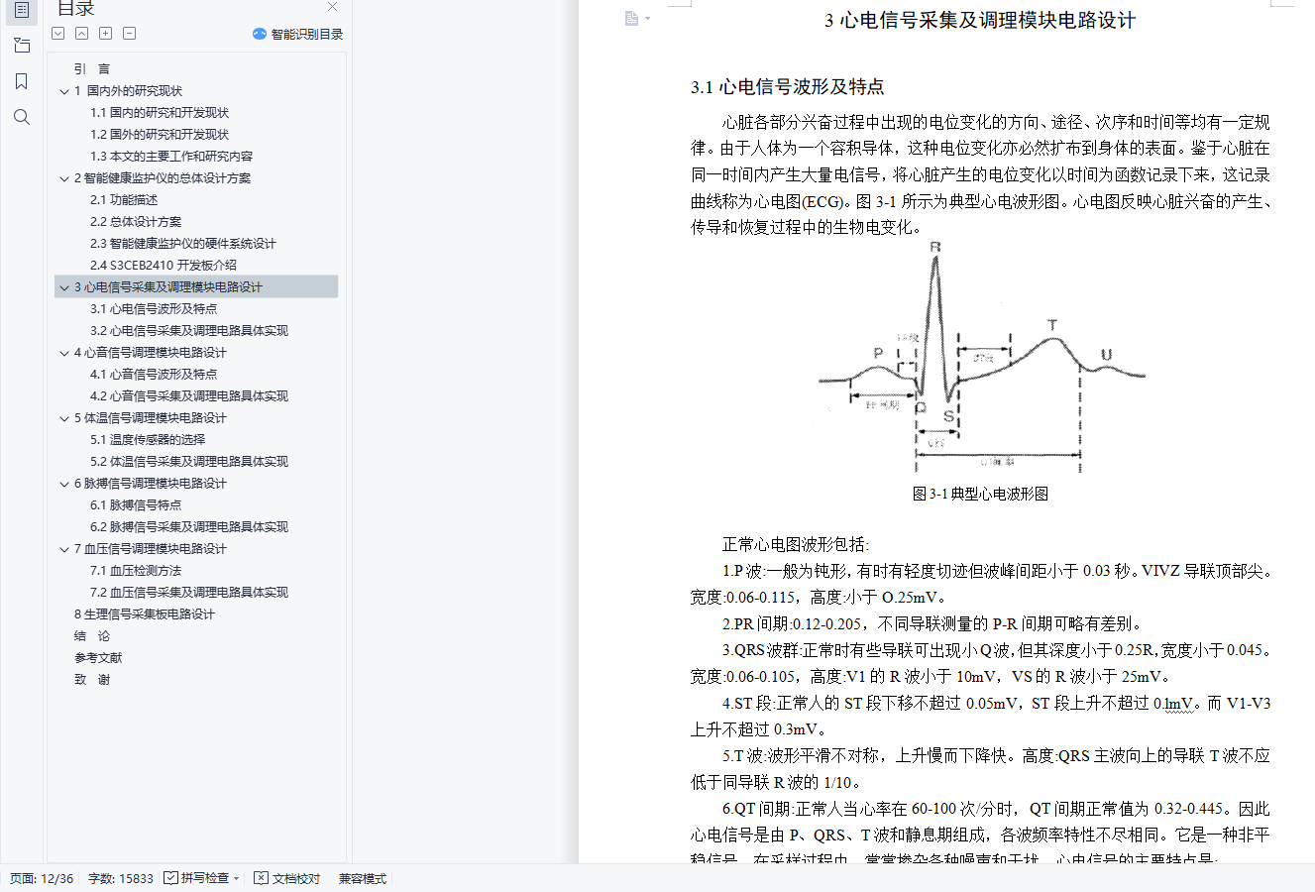1315x892 pixels.
Task: Click the 文档校对 label in status bar
Action: [x=296, y=878]
